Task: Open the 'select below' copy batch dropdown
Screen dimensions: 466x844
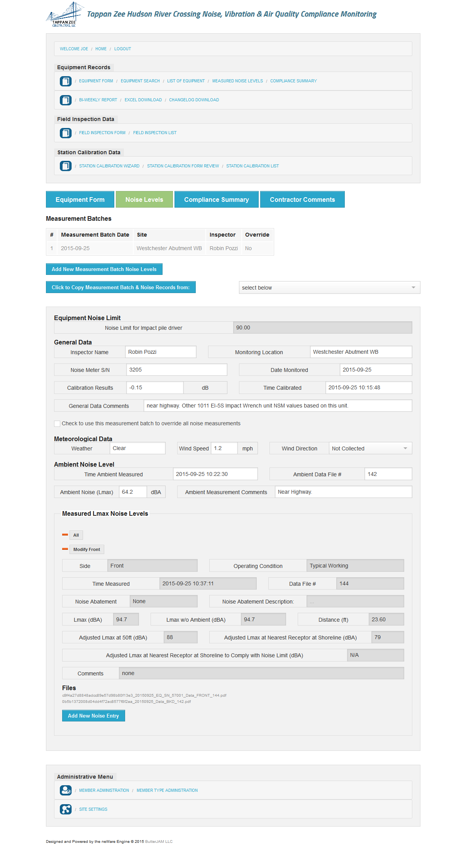Action: [329, 288]
